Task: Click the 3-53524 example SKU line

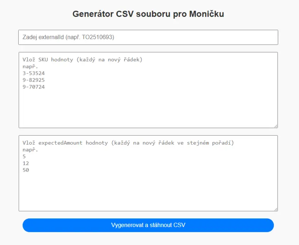Action: tap(34, 73)
